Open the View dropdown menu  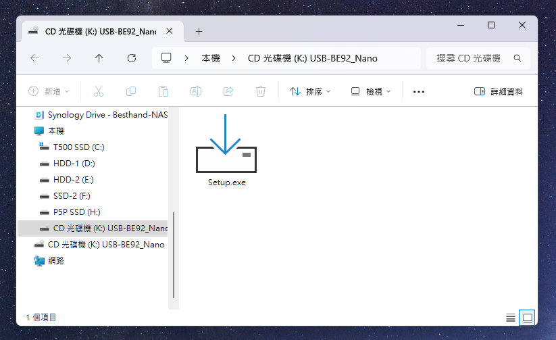coord(370,91)
